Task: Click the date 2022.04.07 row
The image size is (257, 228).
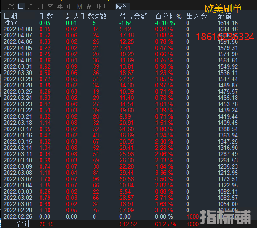Action: 18,35
